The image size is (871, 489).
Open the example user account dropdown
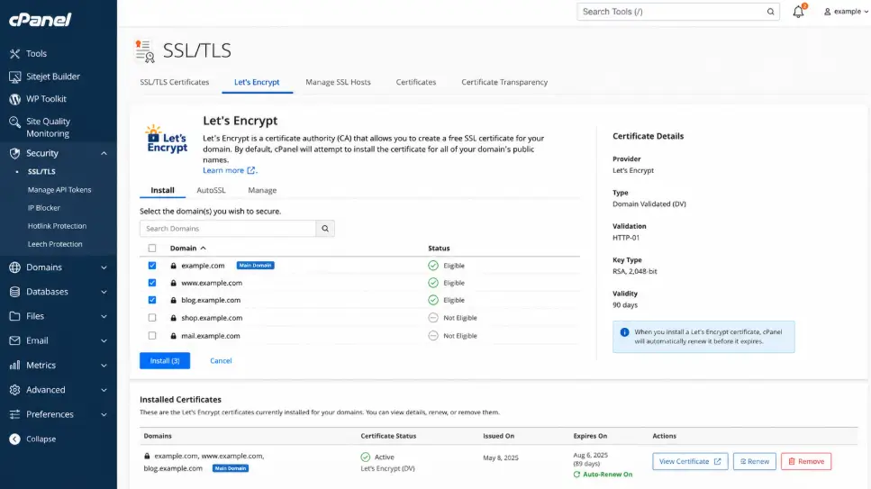pos(846,11)
